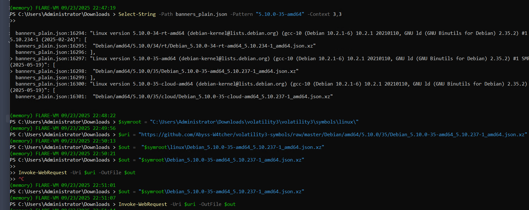529x210 pixels.
Task: Click the $out string containing \linux\Debian
Action: 233,147
